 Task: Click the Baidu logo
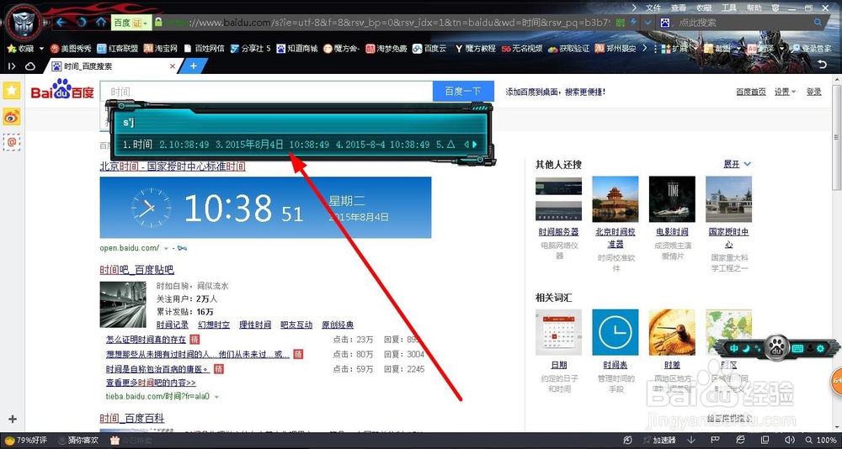click(x=62, y=90)
